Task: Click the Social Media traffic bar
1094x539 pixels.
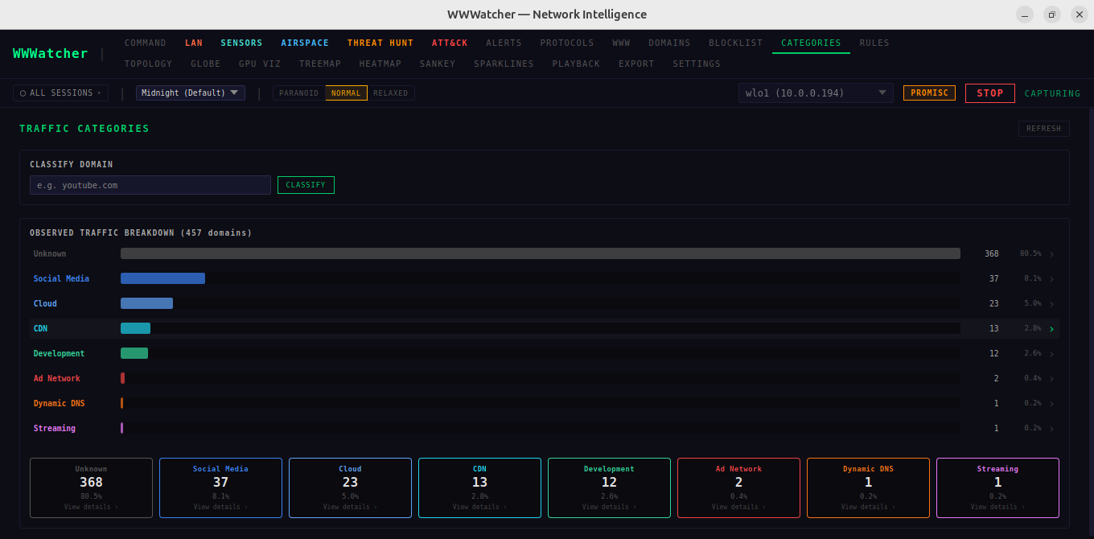Action: click(162, 278)
